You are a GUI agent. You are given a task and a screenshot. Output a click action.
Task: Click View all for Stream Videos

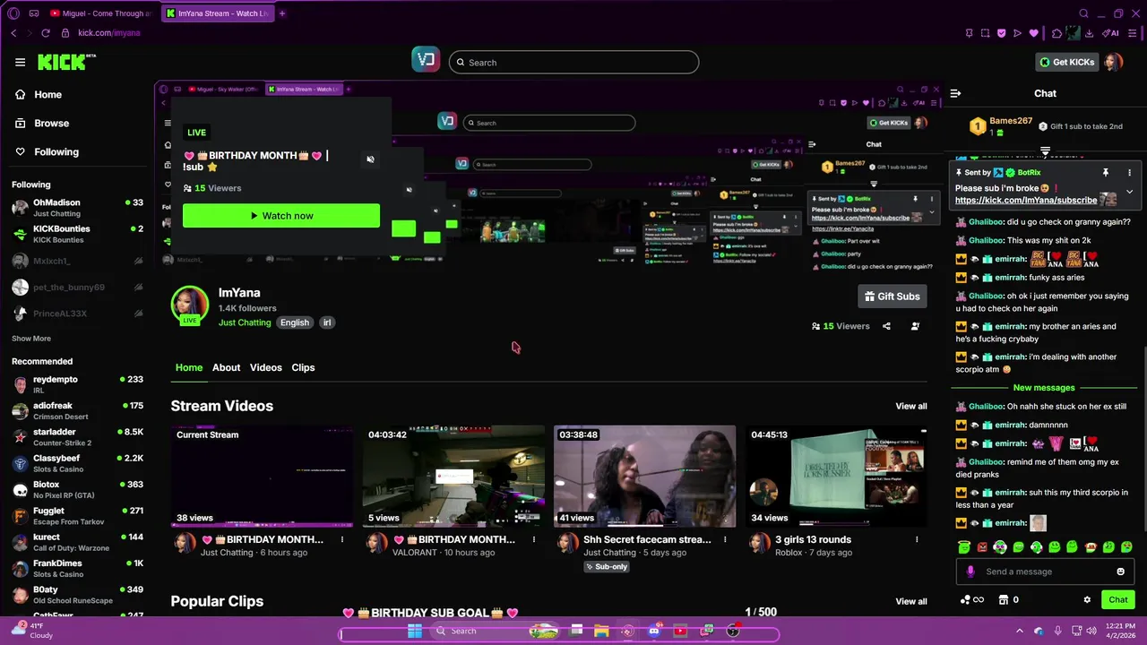click(911, 407)
